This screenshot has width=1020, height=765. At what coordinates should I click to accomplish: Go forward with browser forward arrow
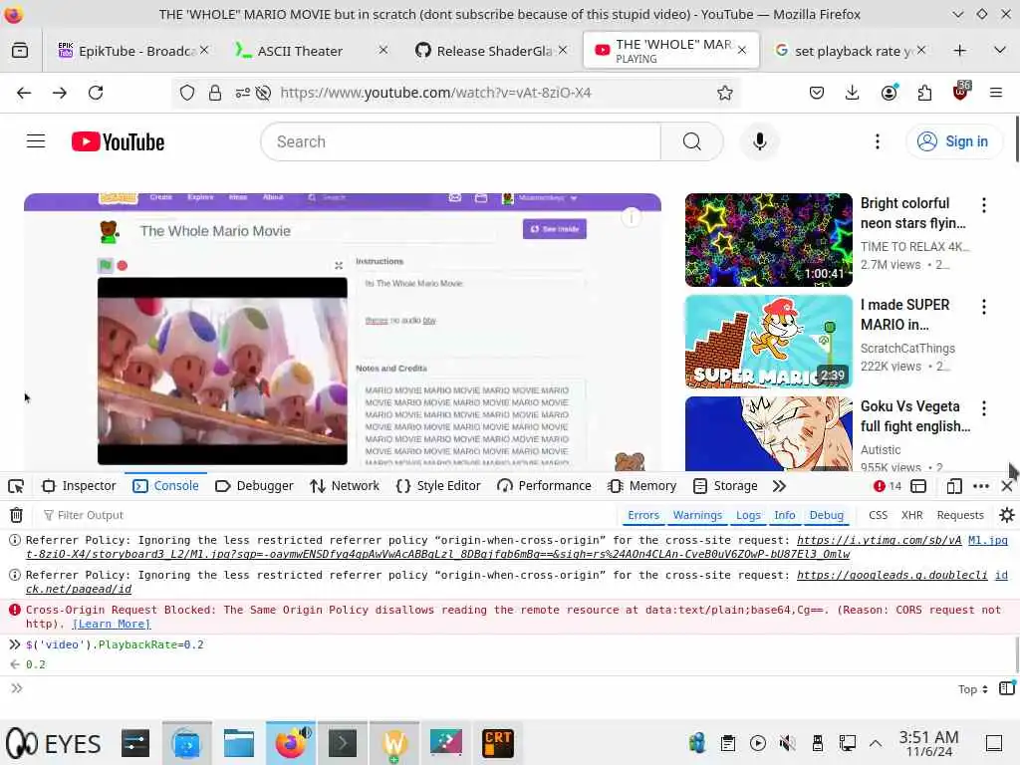click(60, 93)
